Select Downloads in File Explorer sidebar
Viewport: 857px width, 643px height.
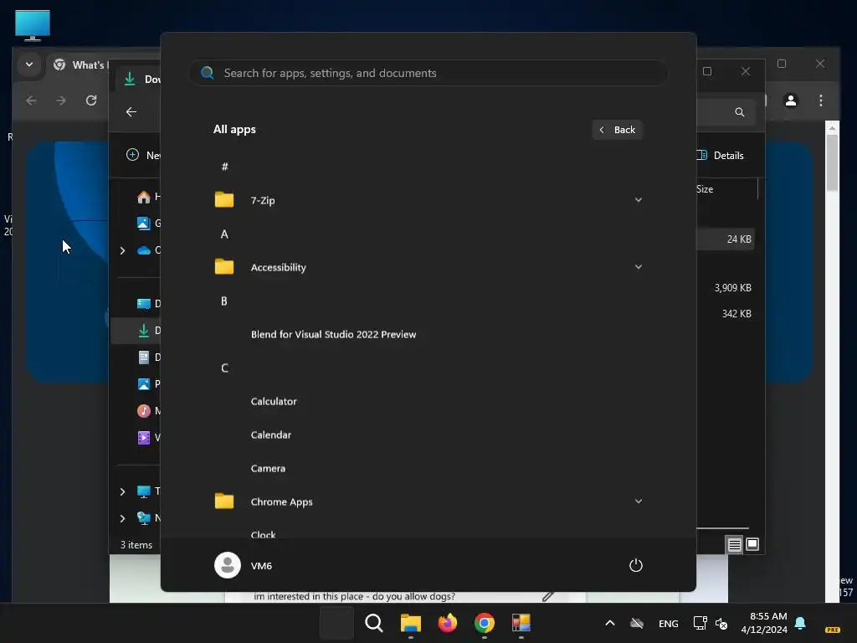[136, 330]
